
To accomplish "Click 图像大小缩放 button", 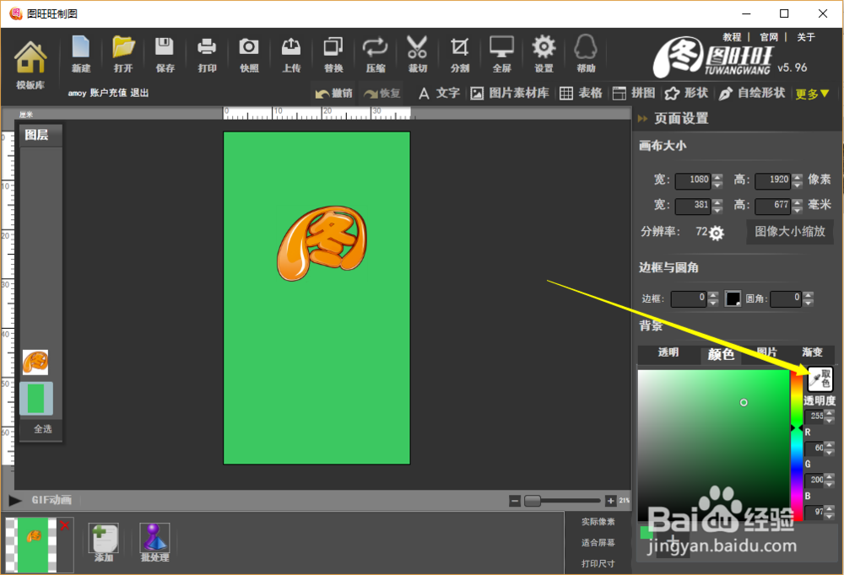I will point(790,232).
